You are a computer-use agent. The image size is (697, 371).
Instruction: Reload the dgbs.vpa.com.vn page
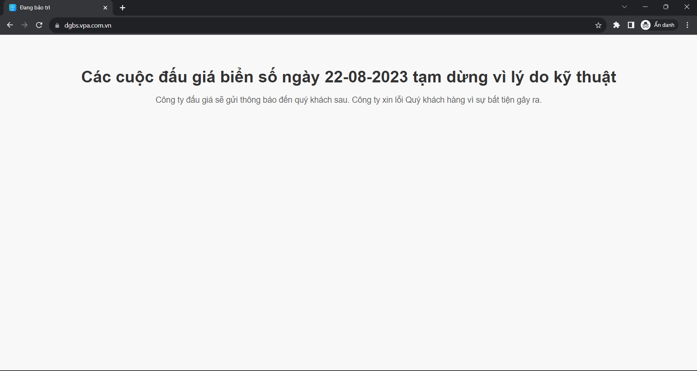[39, 25]
